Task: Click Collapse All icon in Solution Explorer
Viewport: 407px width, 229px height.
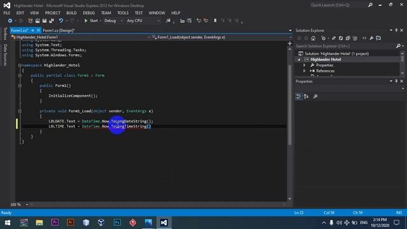Action: tap(348, 38)
